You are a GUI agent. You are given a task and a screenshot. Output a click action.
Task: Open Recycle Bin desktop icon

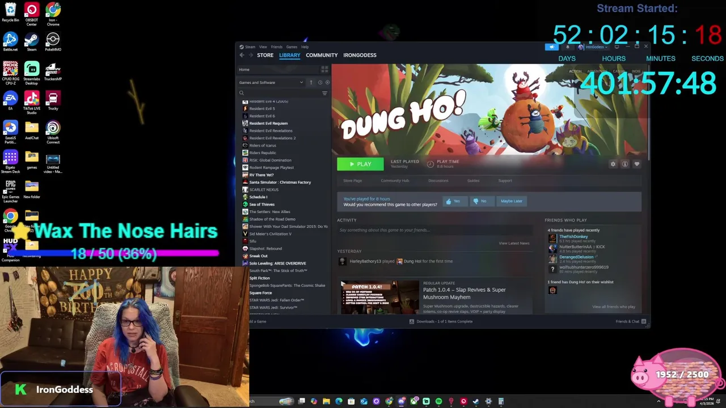(10, 13)
